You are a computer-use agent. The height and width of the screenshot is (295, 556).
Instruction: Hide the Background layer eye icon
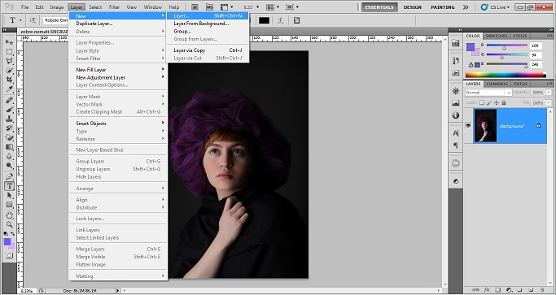pyautogui.click(x=468, y=126)
